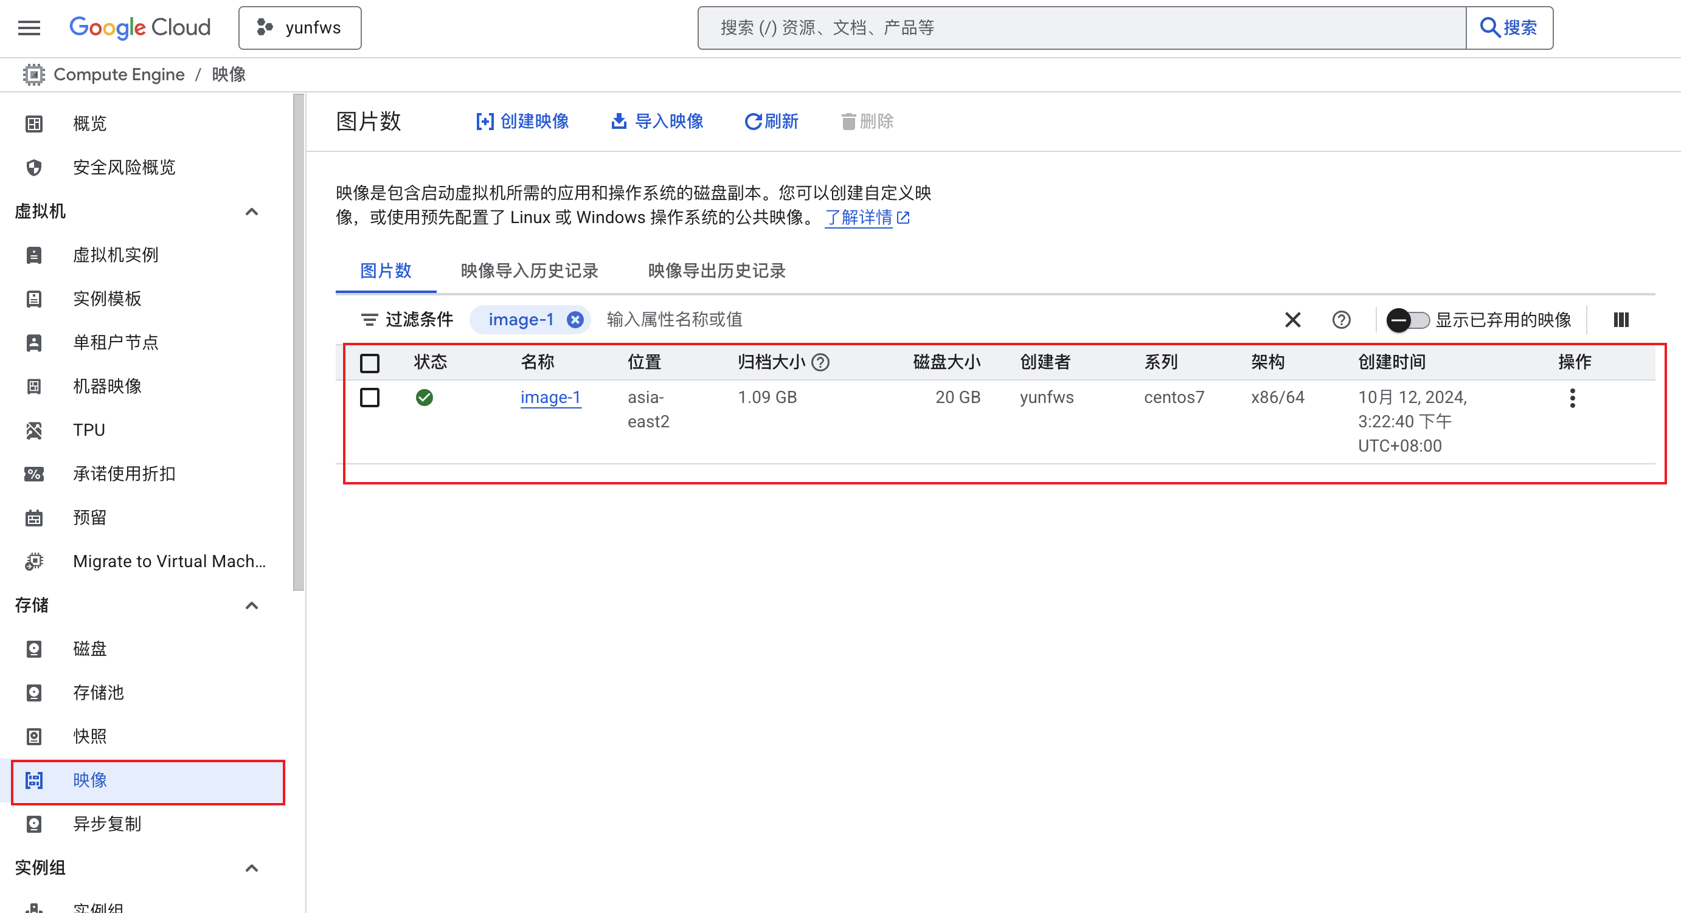Screen dimensions: 1681x913
Task: Open the navigation hamburger menu
Action: pyautogui.click(x=29, y=27)
